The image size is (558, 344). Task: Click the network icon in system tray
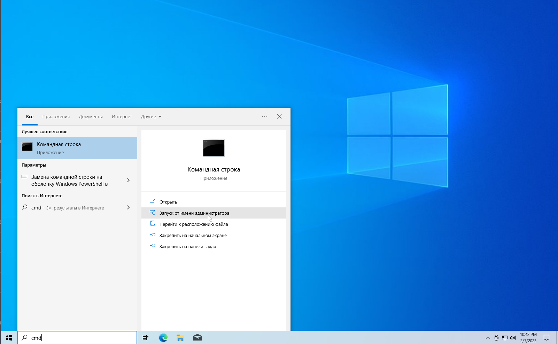coord(505,337)
